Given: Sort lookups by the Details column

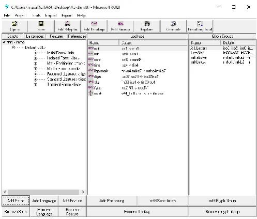Looking at the screenshot, I should [153, 43].
